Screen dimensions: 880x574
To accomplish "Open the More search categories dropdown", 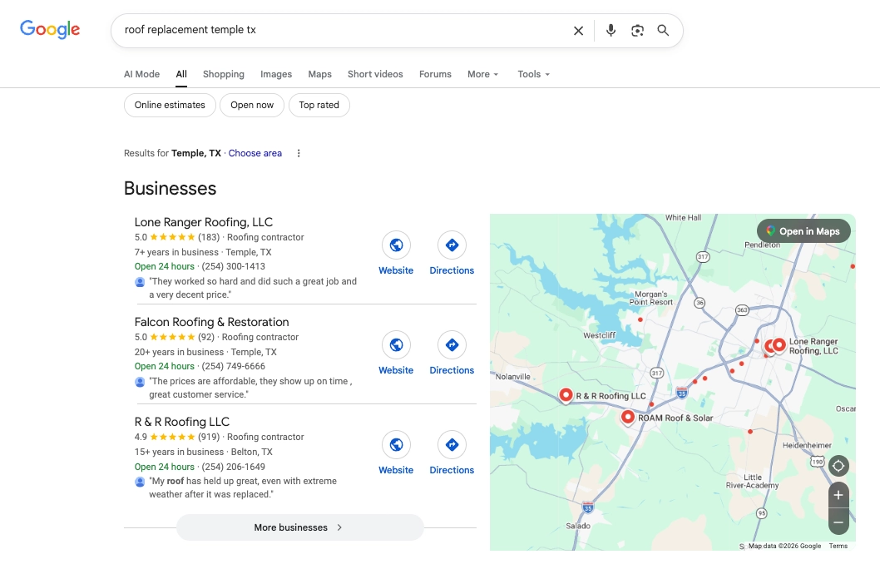I will point(482,74).
